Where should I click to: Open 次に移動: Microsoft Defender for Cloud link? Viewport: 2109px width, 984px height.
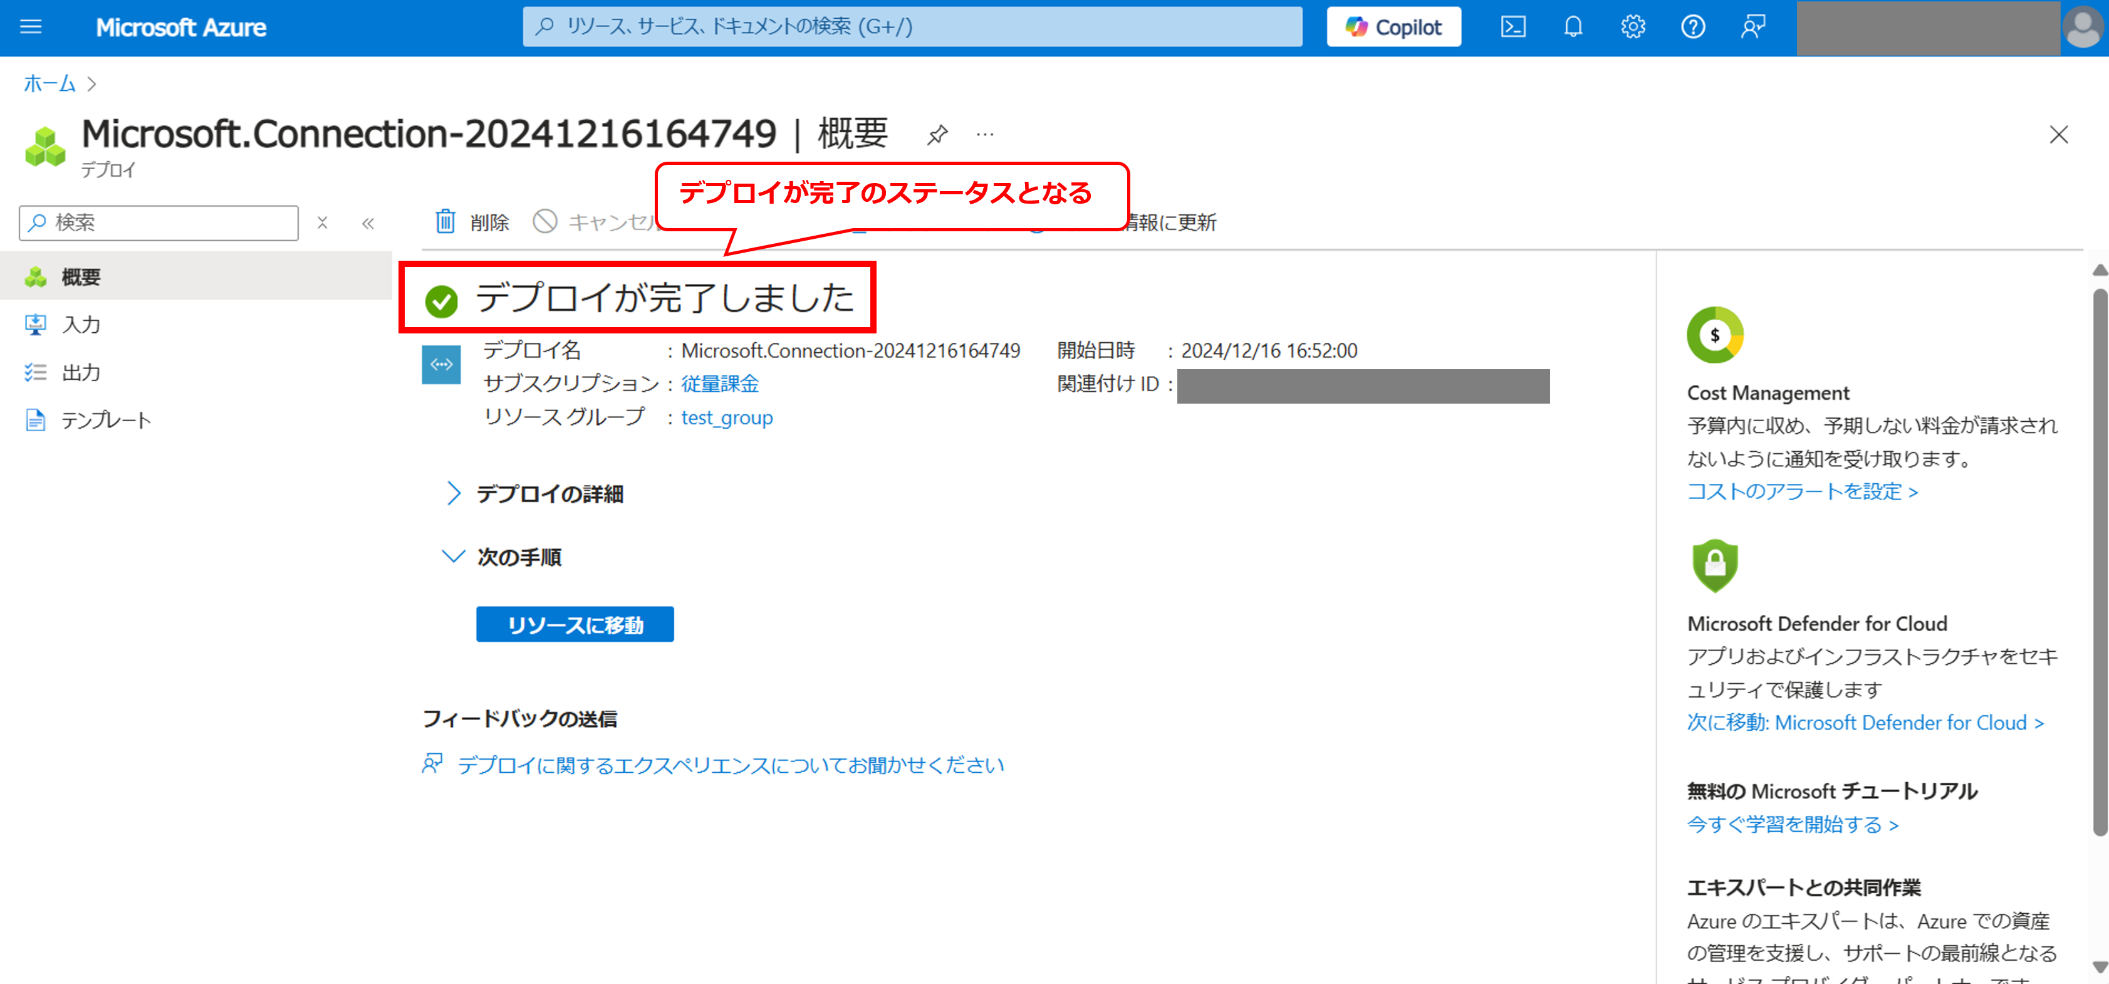tap(1865, 722)
